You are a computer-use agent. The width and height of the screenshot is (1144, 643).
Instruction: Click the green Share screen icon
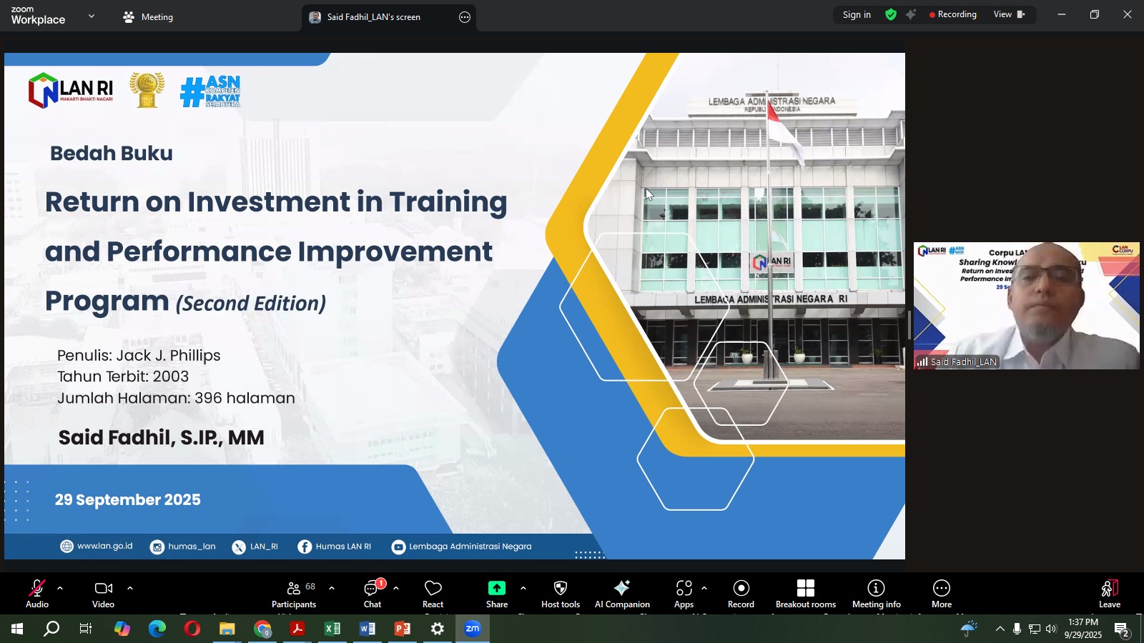pyautogui.click(x=496, y=589)
